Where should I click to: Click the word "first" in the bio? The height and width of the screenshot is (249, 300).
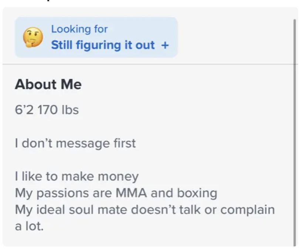click(123, 143)
